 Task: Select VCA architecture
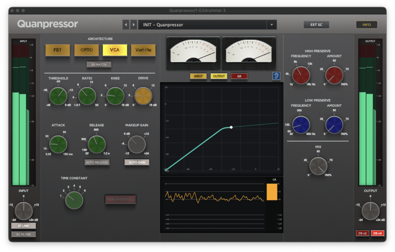[115, 50]
